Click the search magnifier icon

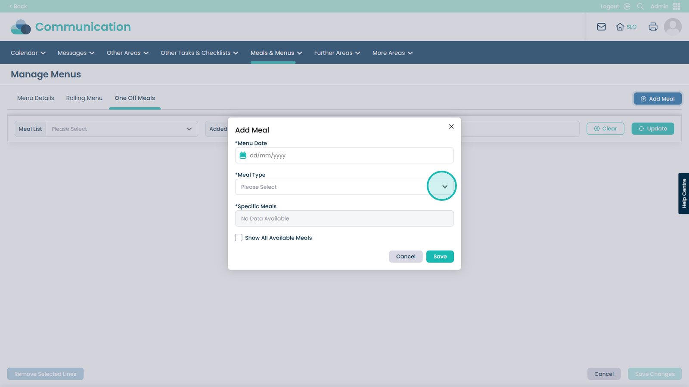point(640,6)
